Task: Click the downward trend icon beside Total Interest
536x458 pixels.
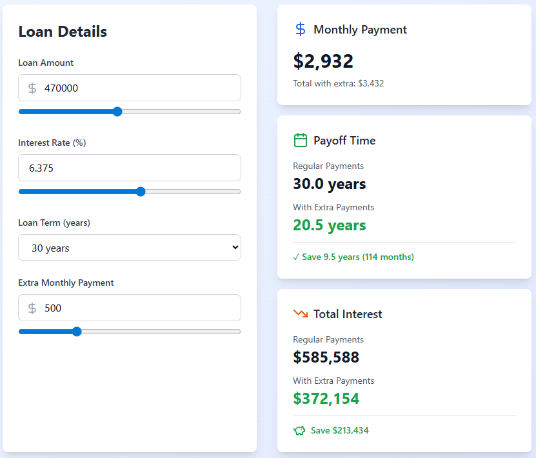Action: [300, 314]
